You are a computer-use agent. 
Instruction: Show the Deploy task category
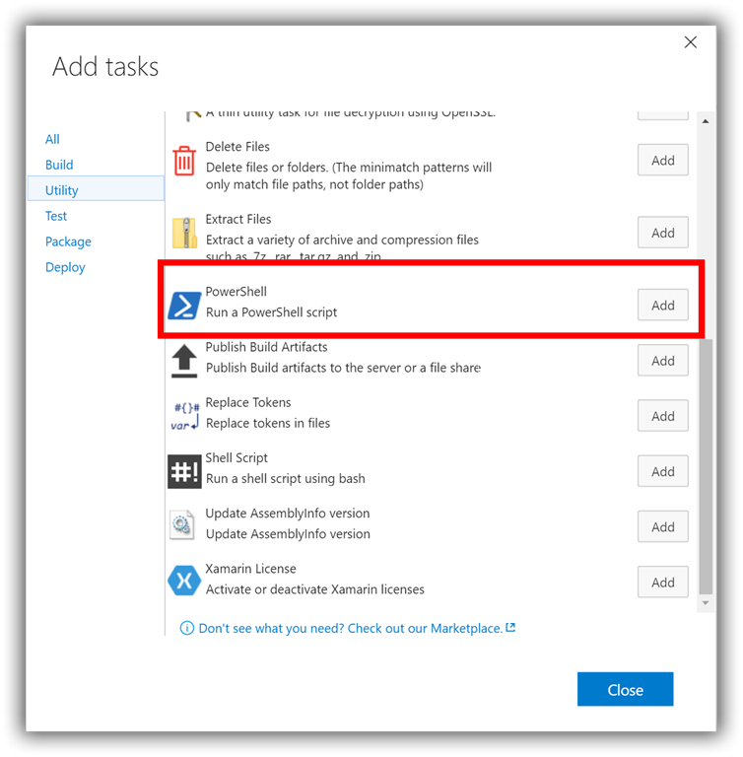[x=65, y=267]
